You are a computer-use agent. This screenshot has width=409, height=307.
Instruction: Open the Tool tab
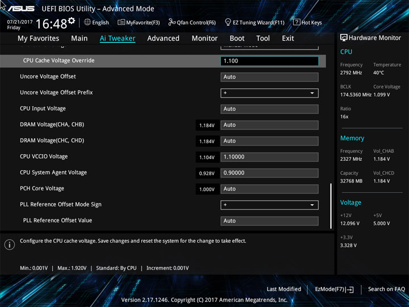263,39
